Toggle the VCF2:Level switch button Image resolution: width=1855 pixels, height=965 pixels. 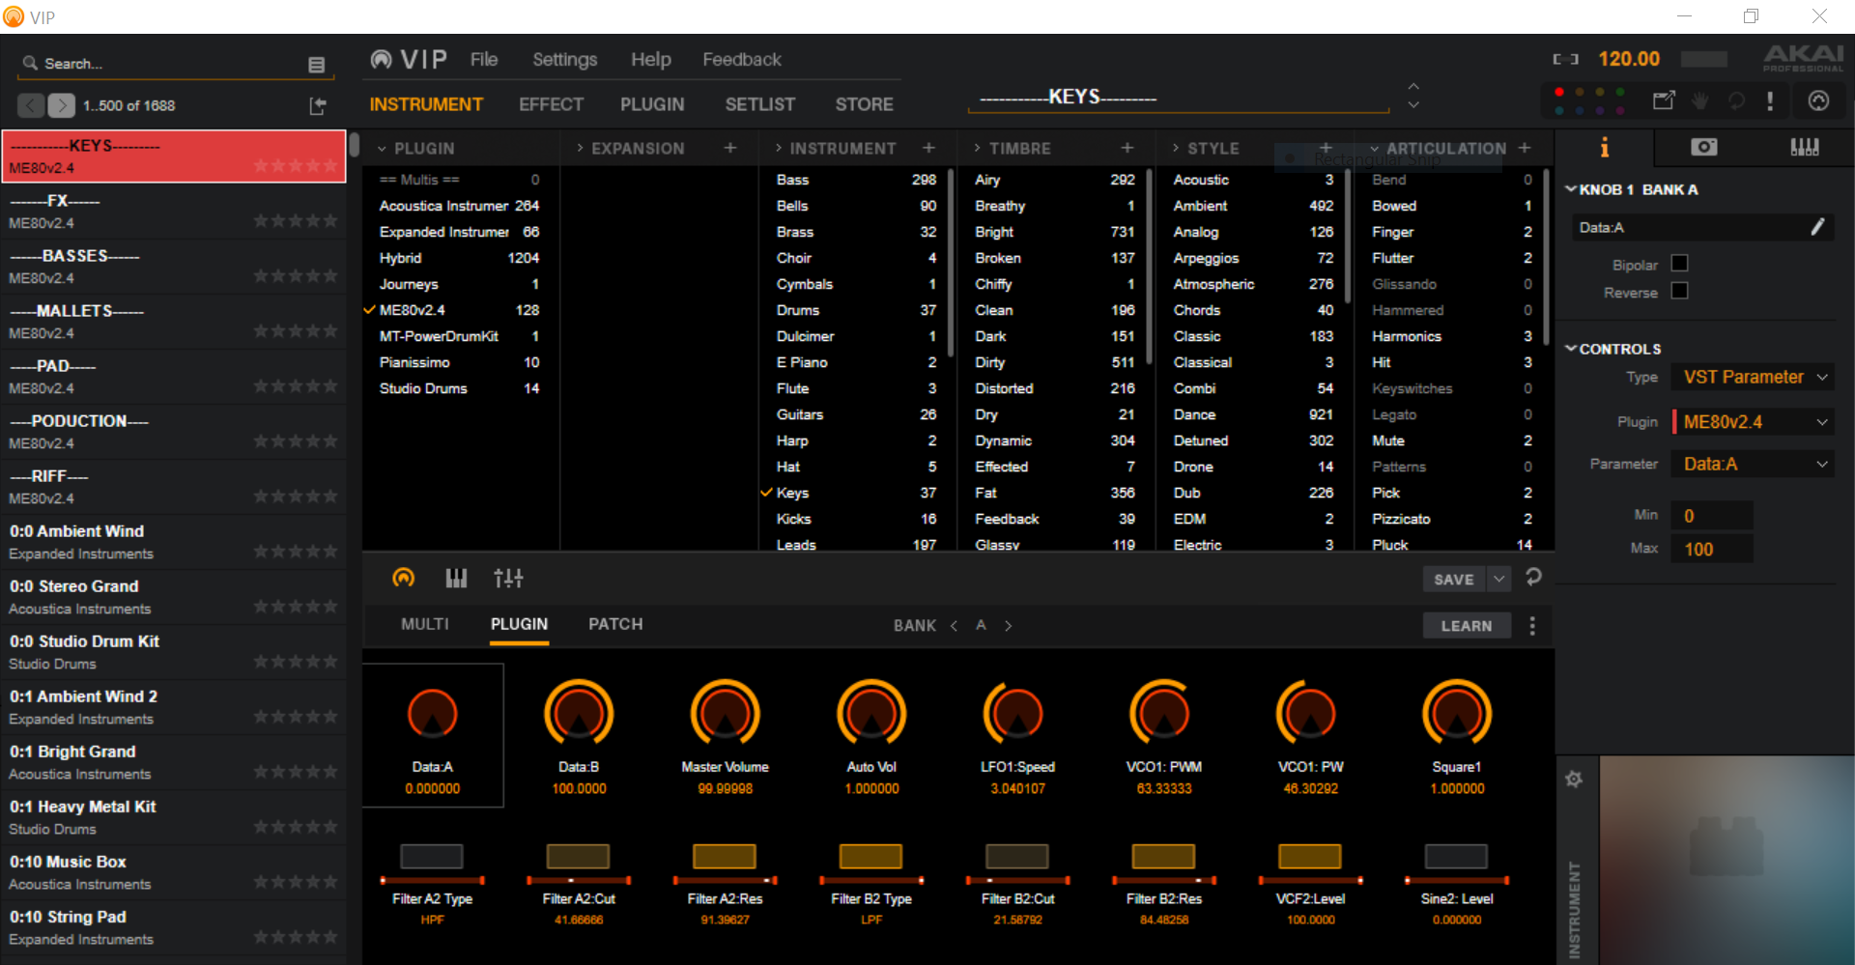[x=1310, y=856]
